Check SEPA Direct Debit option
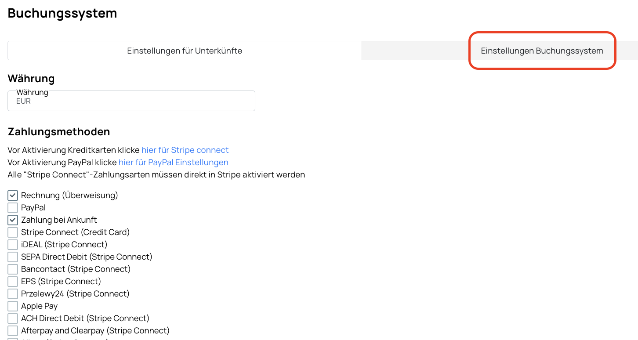The height and width of the screenshot is (340, 638). 13,257
